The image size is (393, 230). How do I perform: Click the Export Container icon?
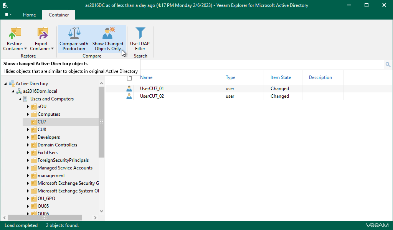(42, 33)
